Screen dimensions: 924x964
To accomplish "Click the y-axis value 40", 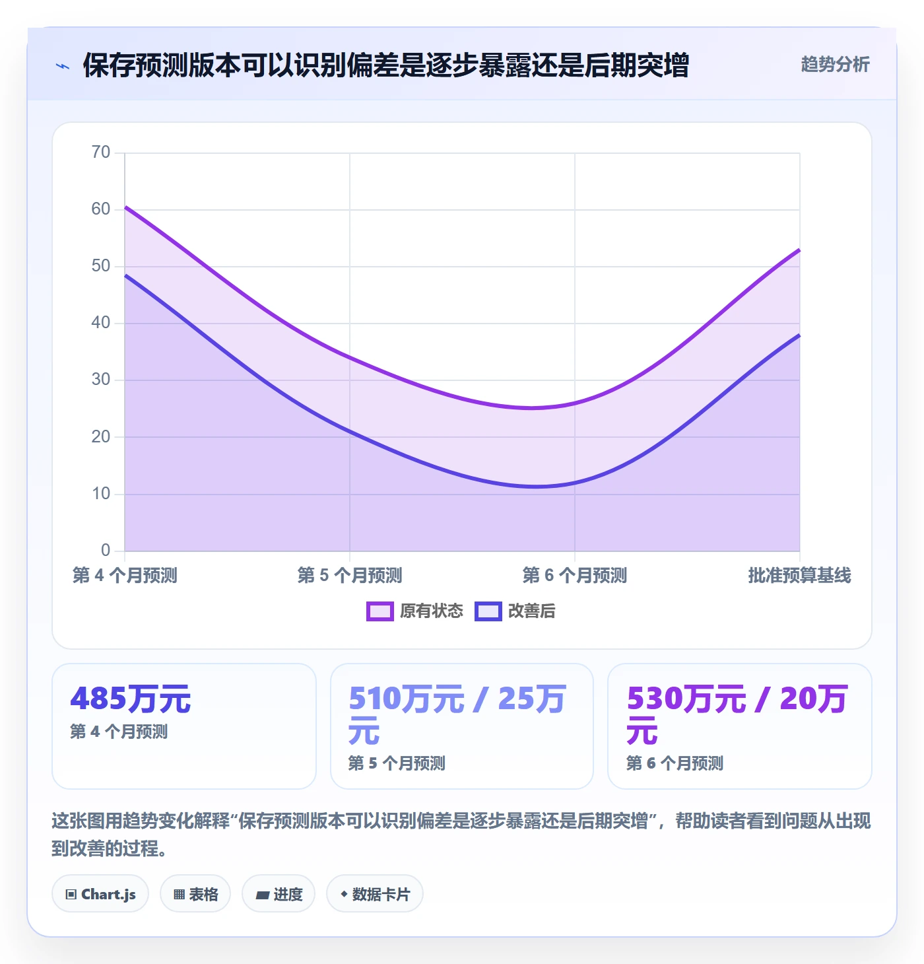I will pyautogui.click(x=101, y=323).
